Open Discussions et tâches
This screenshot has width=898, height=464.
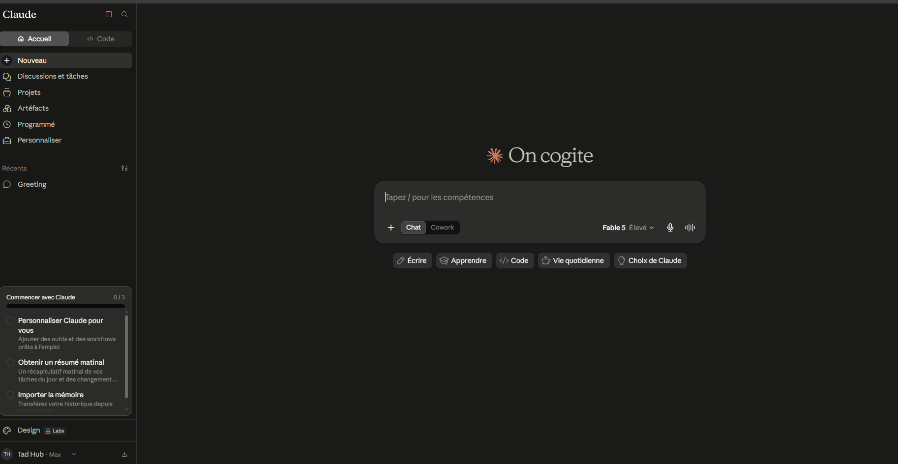coord(66,76)
